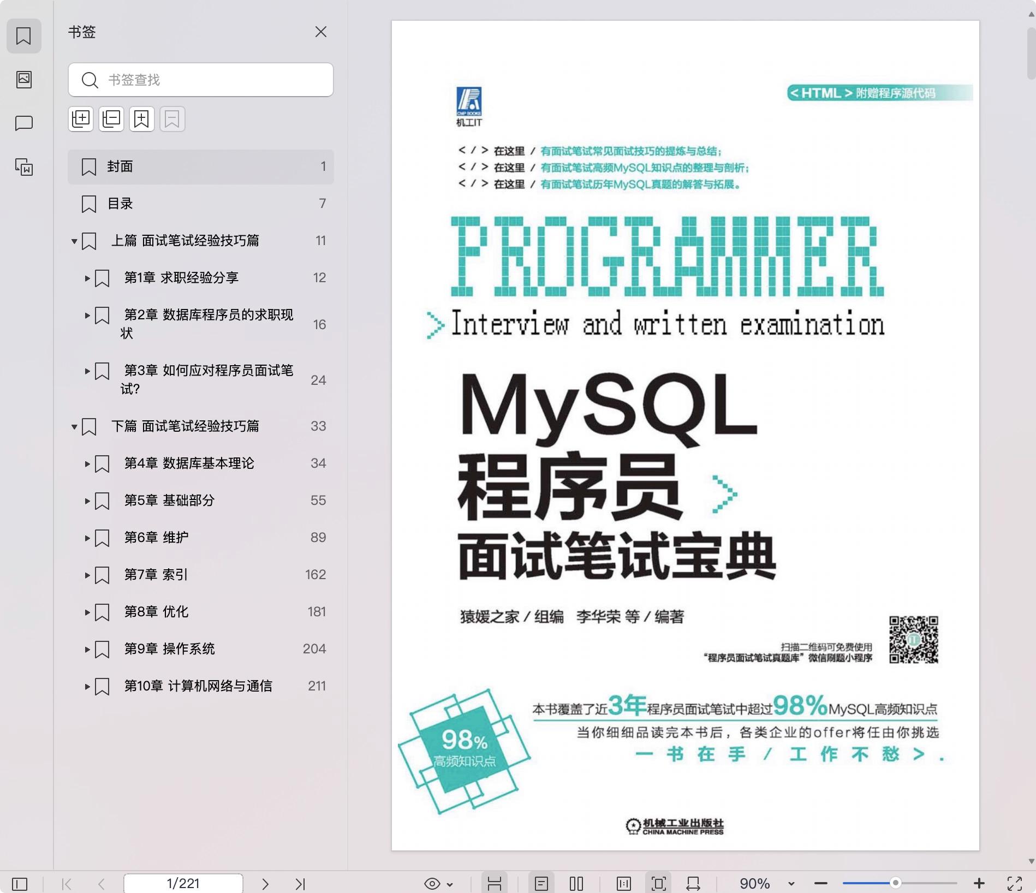Go to the previous page
This screenshot has height=893, width=1036.
[102, 884]
